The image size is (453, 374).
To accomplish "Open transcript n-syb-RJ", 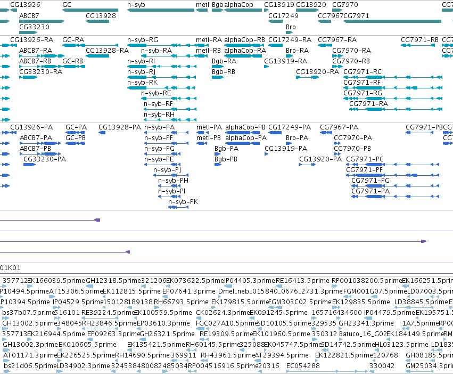I will (141, 72).
